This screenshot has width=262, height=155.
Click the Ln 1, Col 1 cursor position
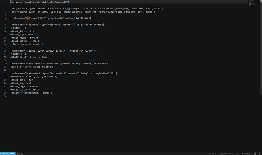pyautogui.click(x=213, y=153)
